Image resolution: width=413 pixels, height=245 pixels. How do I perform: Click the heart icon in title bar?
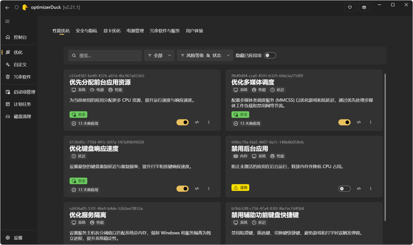point(350,7)
